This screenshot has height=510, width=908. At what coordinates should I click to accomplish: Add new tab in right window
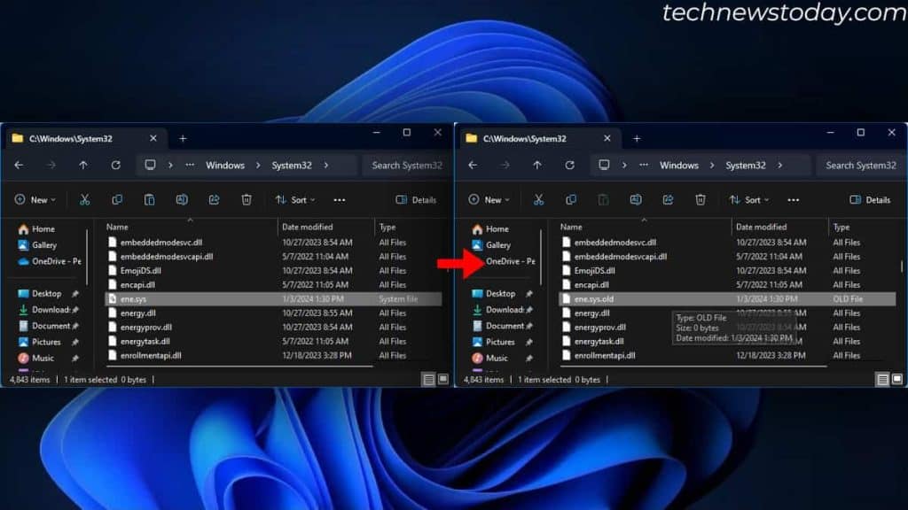click(x=637, y=138)
